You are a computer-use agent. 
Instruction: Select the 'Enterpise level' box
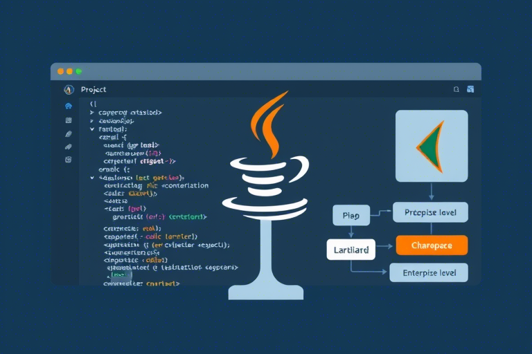coord(429,272)
